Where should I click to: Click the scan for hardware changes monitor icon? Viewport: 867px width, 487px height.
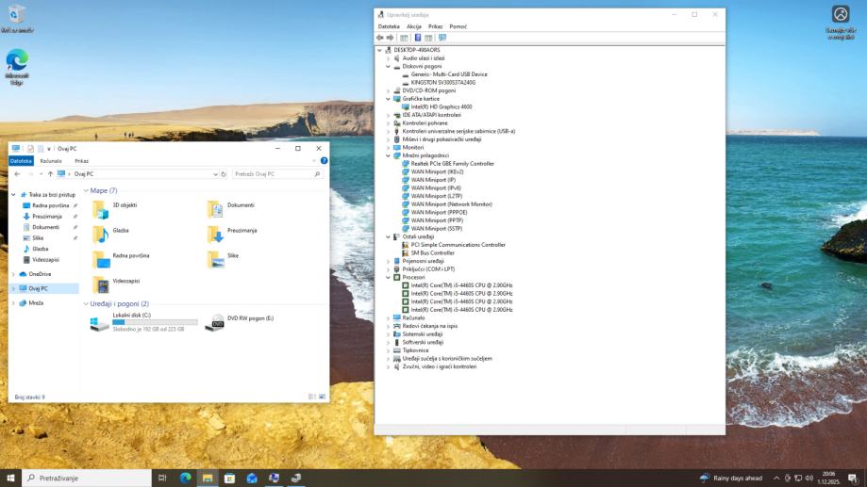pos(442,38)
